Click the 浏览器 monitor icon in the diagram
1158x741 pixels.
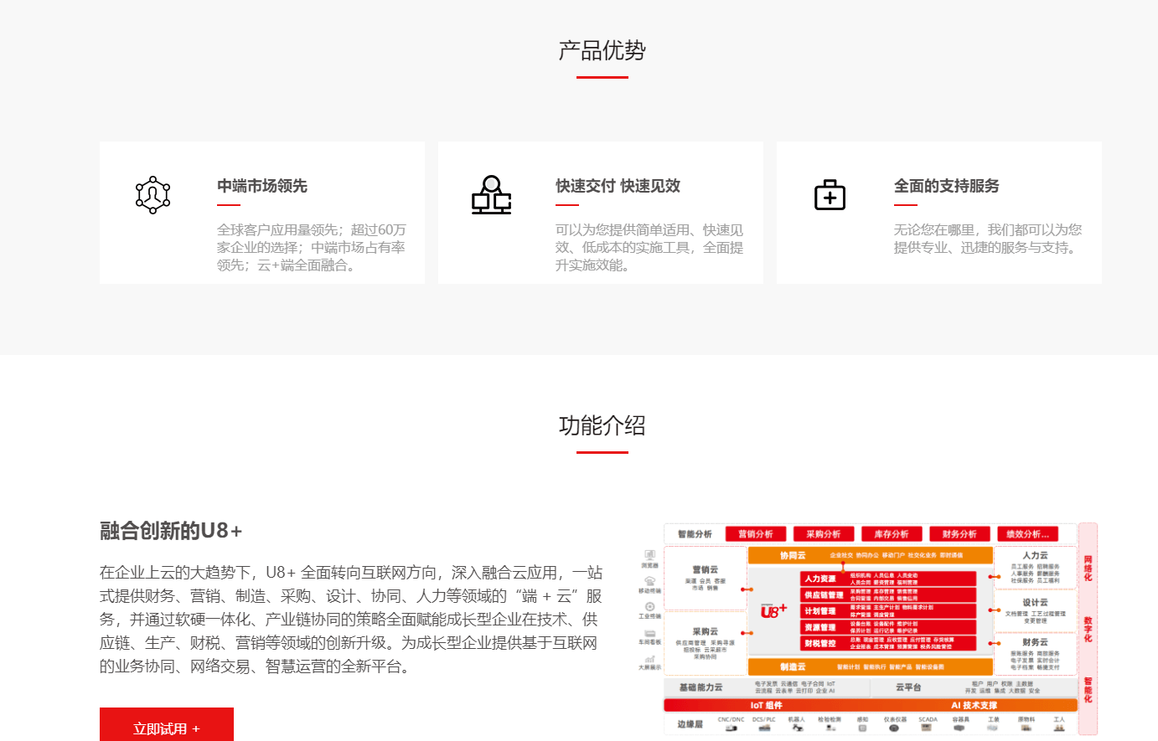click(x=649, y=554)
